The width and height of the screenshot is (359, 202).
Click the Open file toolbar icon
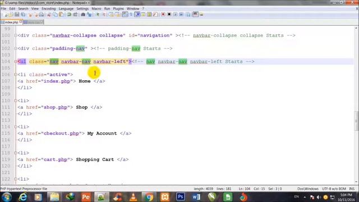point(11,15)
